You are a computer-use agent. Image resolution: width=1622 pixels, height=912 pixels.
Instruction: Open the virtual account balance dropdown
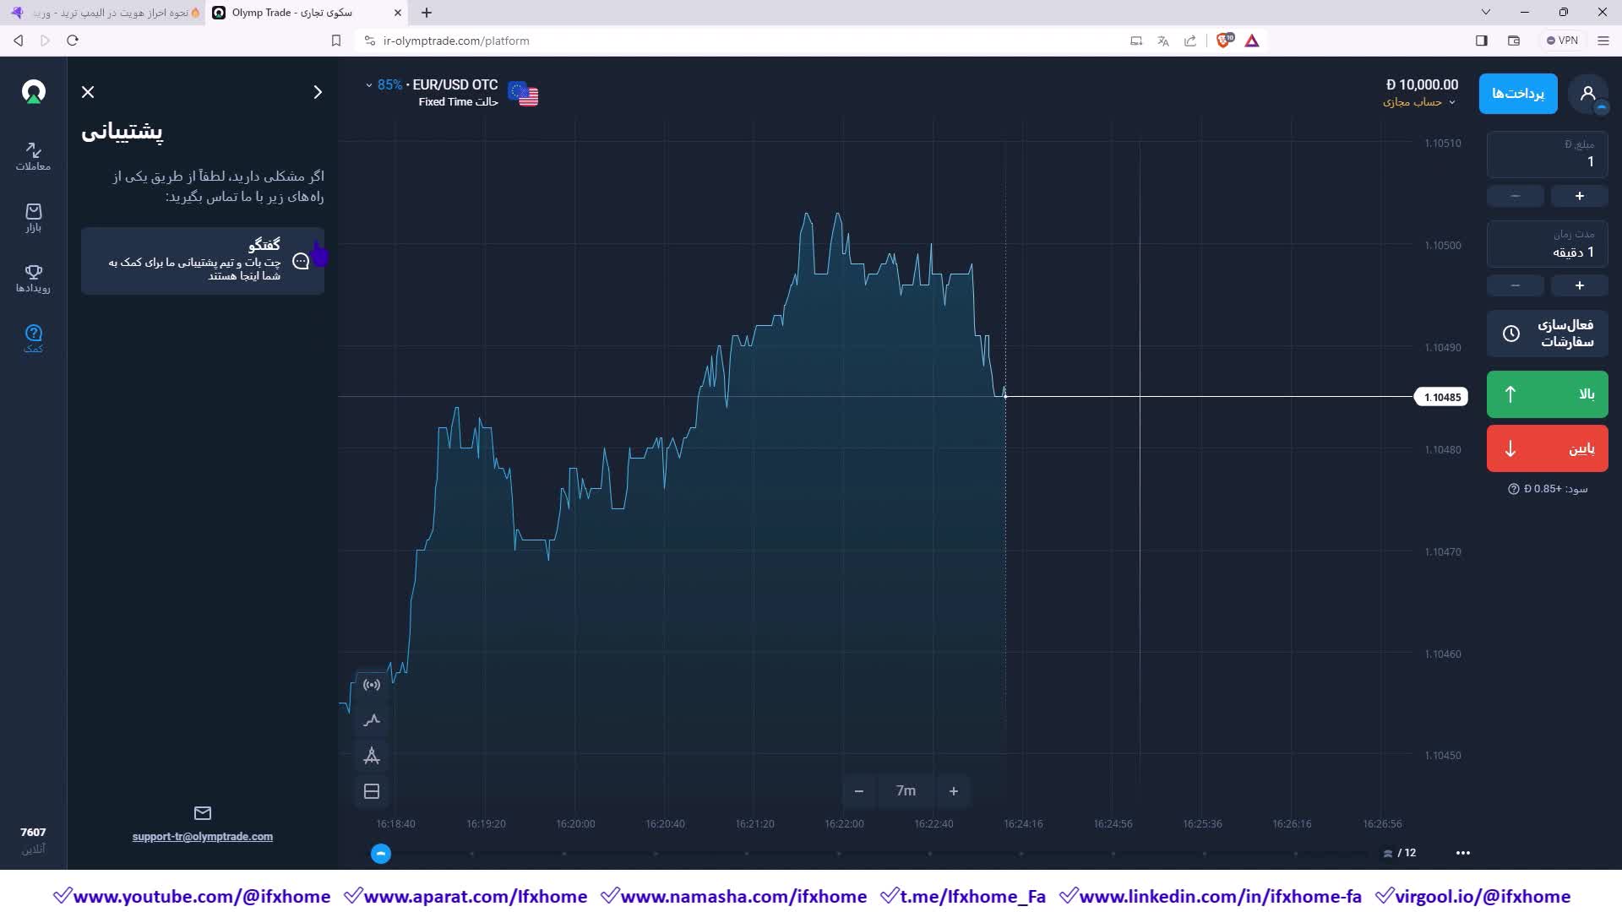1422,93
